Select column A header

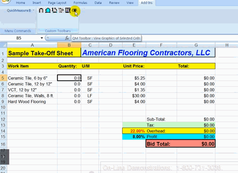[x=32, y=45]
